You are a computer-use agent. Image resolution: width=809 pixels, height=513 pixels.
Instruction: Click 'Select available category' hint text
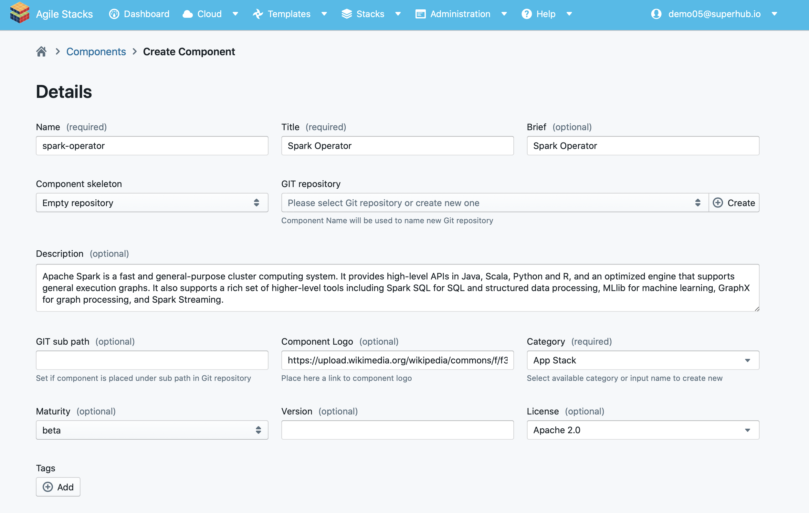[624, 378]
